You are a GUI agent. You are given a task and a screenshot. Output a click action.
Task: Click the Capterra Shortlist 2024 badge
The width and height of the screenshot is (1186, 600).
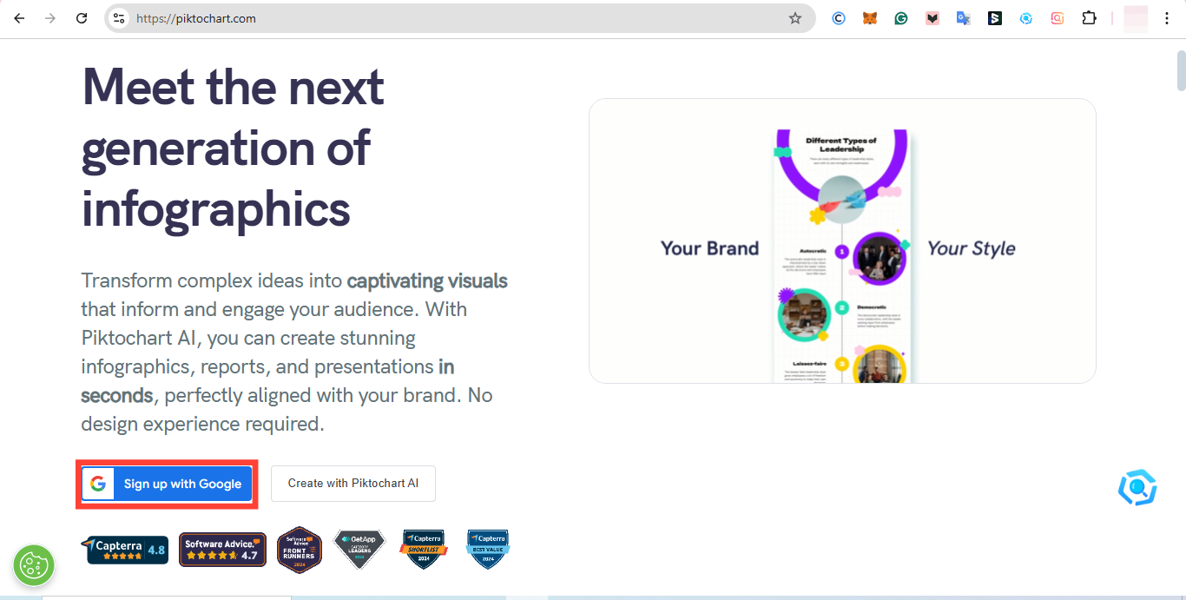423,550
